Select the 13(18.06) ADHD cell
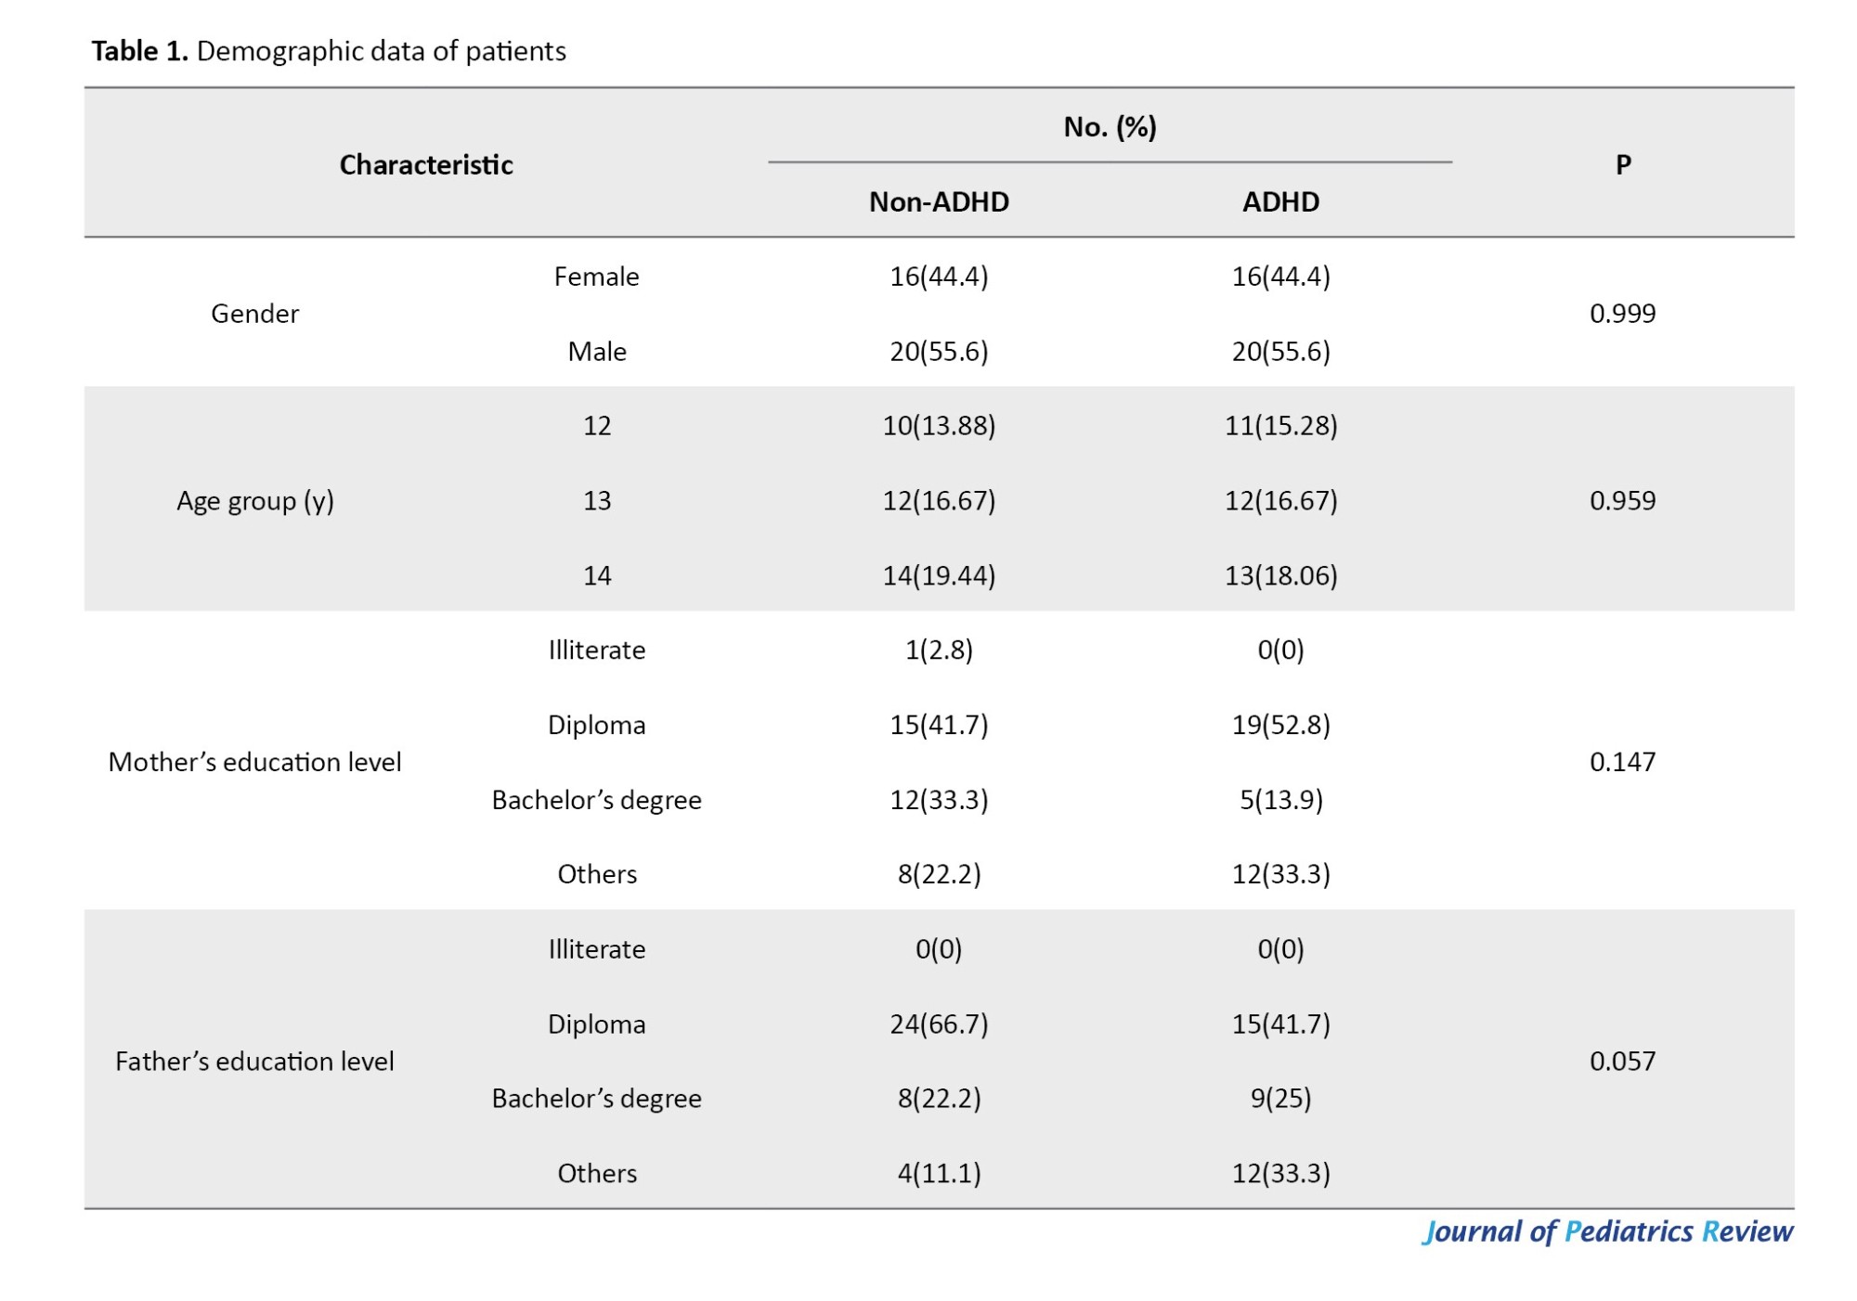 pos(1280,575)
